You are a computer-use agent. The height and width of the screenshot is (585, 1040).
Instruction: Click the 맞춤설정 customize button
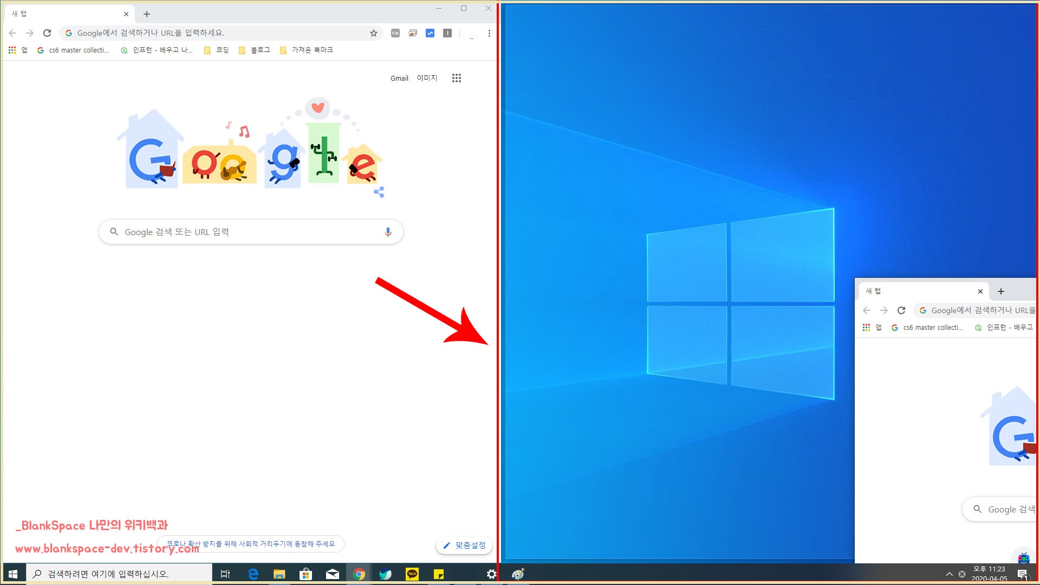click(x=465, y=545)
